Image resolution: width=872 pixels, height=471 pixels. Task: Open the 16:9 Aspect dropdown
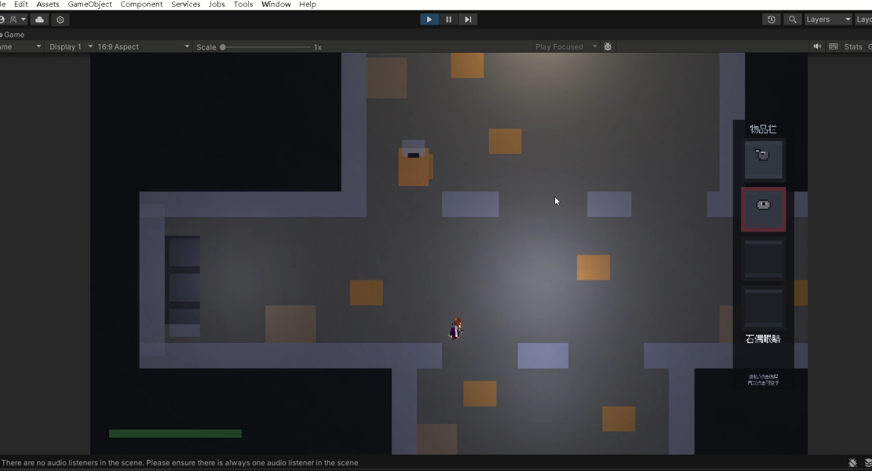144,47
